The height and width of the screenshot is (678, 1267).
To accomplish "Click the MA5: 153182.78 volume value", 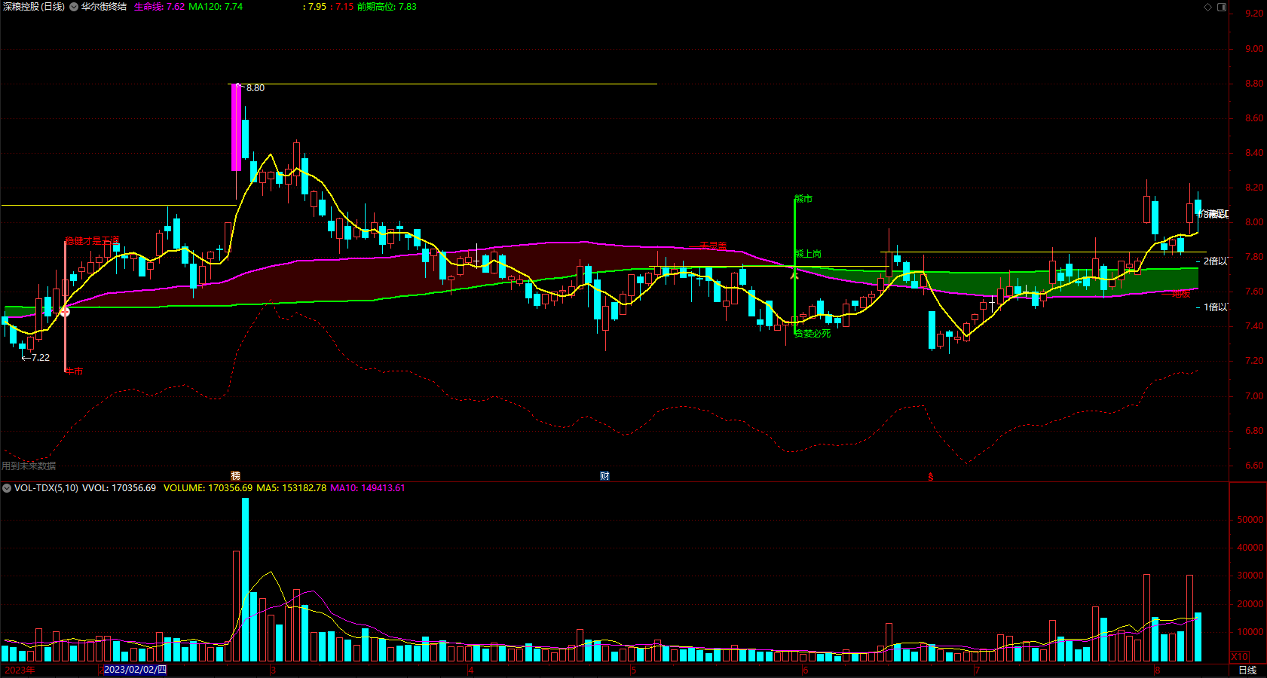I will [292, 488].
